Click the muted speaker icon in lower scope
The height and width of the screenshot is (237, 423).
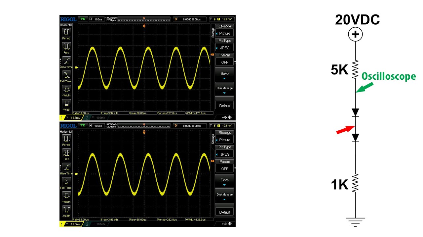(230, 224)
